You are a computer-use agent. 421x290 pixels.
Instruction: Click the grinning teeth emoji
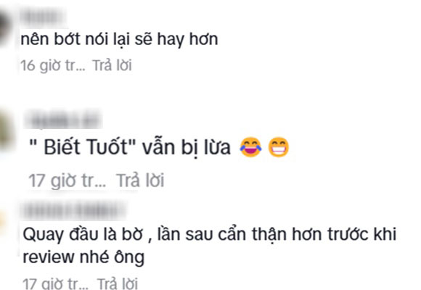pyautogui.click(x=279, y=147)
